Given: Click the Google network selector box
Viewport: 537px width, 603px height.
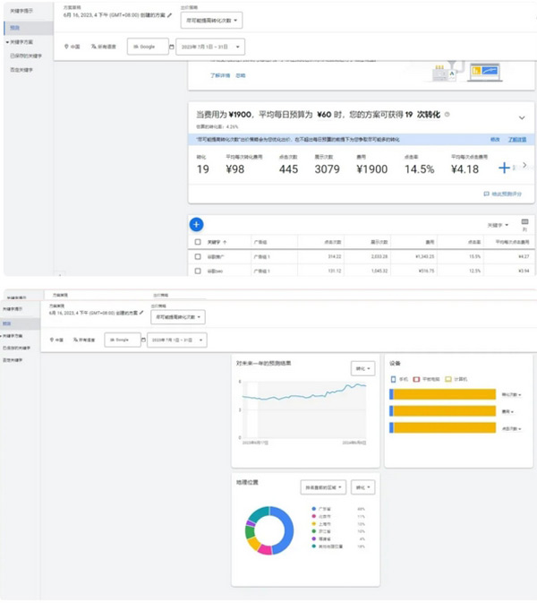Looking at the screenshot, I should coord(148,46).
